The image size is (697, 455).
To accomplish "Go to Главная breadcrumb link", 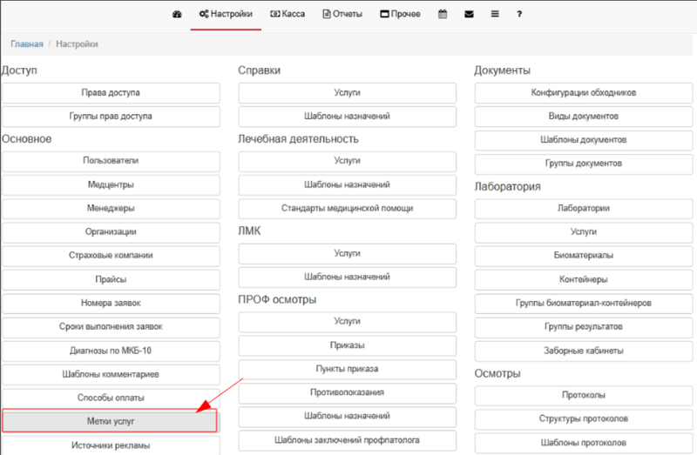I will [27, 43].
